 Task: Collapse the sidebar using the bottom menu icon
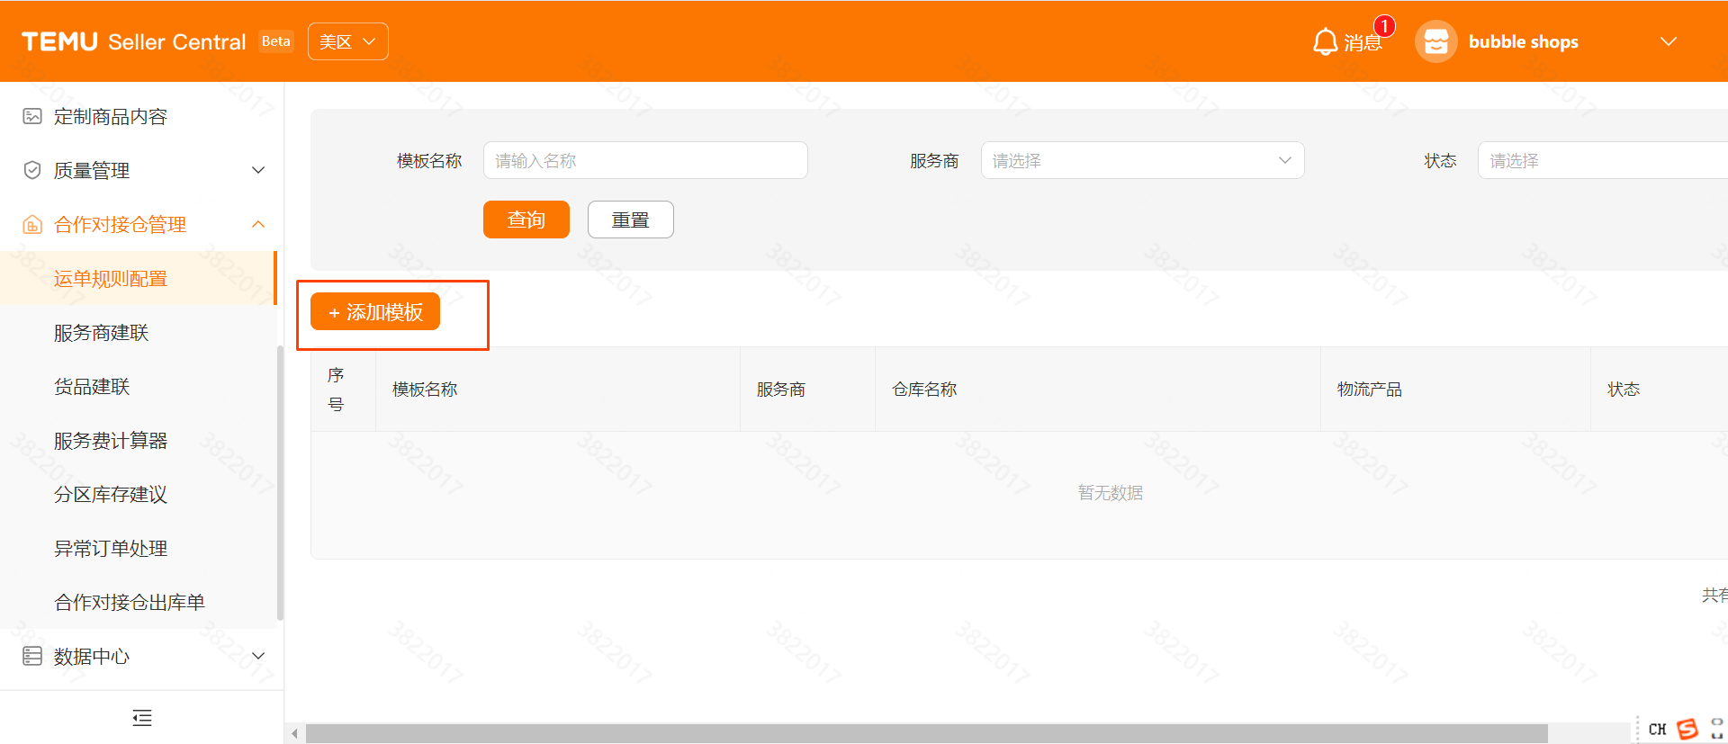[x=142, y=718]
